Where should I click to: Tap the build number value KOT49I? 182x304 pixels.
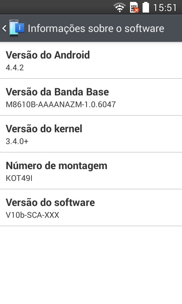click(19, 178)
